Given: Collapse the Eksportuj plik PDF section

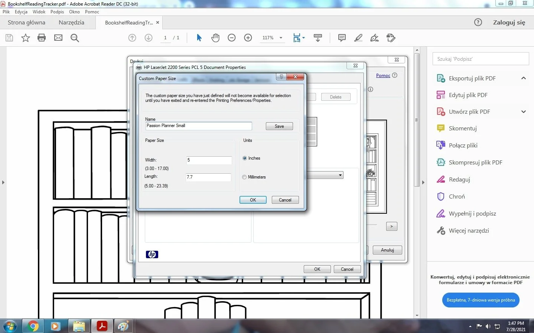Looking at the screenshot, I should point(524,78).
